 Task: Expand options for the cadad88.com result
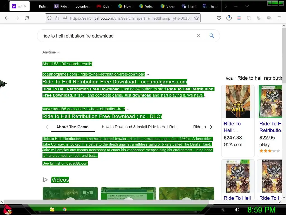[127, 109]
